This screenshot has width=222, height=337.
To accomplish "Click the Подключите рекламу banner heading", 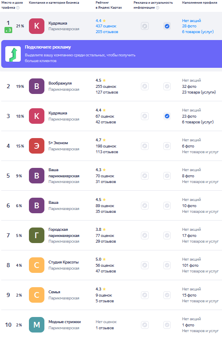I will point(48,47).
